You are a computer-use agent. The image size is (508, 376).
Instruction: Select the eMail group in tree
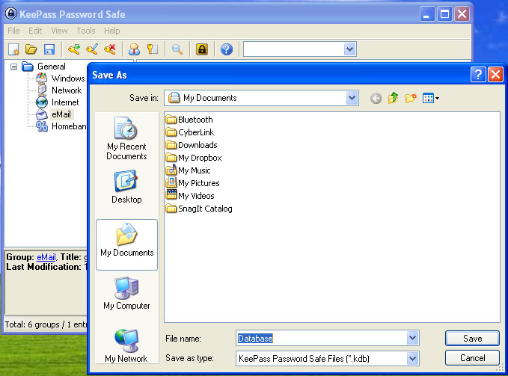[61, 114]
